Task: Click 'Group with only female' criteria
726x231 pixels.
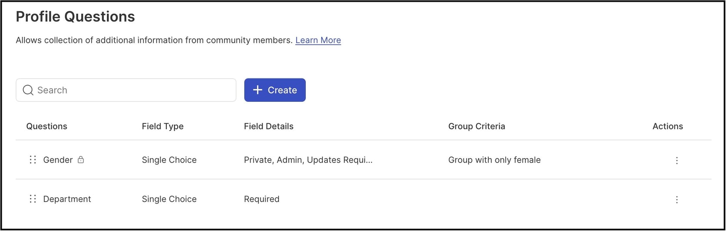Action: click(494, 160)
